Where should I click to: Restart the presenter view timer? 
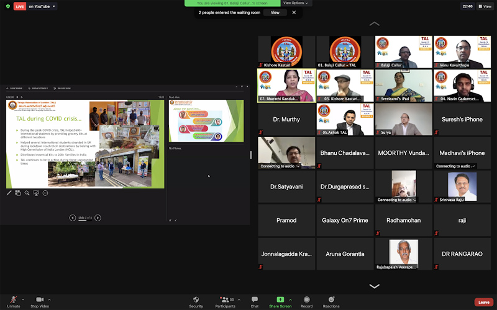tap(22, 97)
